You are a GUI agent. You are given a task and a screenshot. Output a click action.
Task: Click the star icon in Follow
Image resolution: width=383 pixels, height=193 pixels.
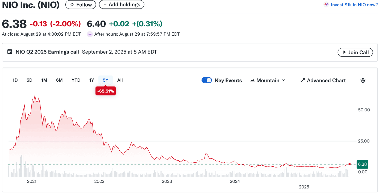(72, 5)
